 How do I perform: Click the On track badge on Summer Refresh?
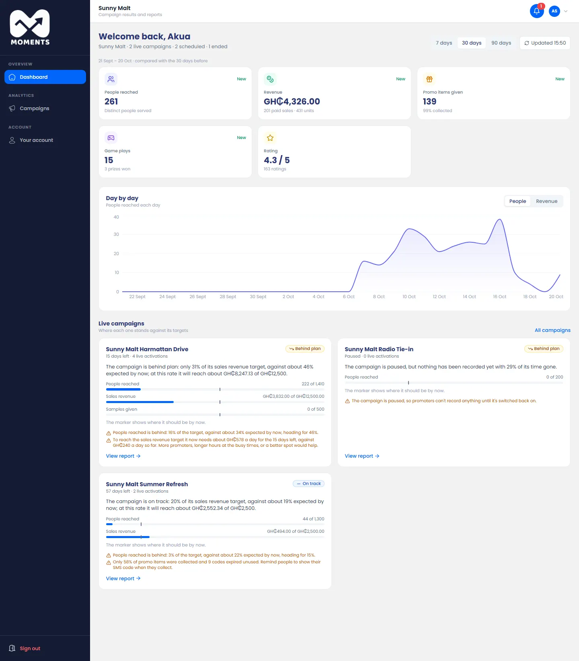click(308, 484)
